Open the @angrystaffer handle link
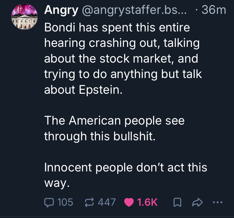 pyautogui.click(x=134, y=10)
